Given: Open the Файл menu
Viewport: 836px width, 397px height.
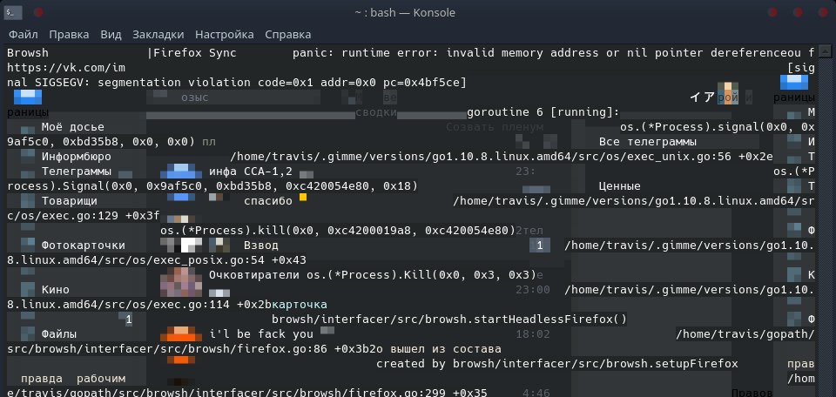Looking at the screenshot, I should (23, 35).
